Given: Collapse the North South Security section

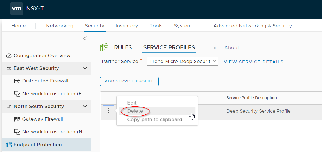Looking at the screenshot, I should (x=85, y=106).
